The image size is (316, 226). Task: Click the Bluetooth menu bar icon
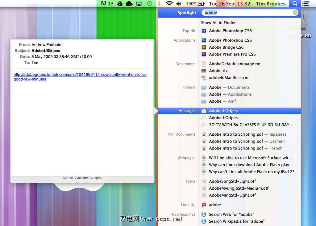coord(159,4)
